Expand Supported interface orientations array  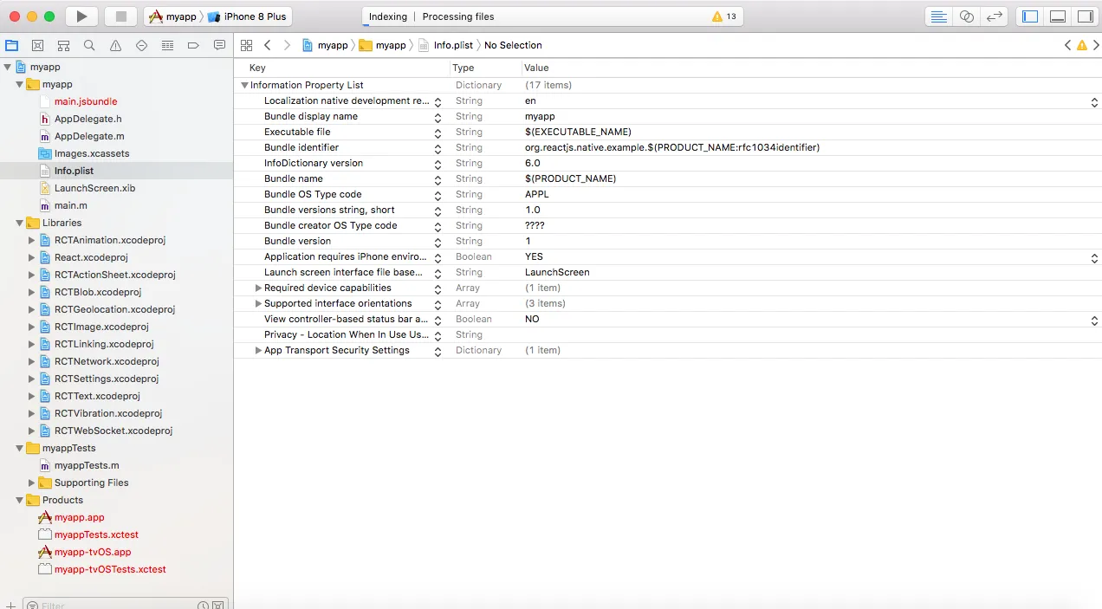tap(258, 303)
